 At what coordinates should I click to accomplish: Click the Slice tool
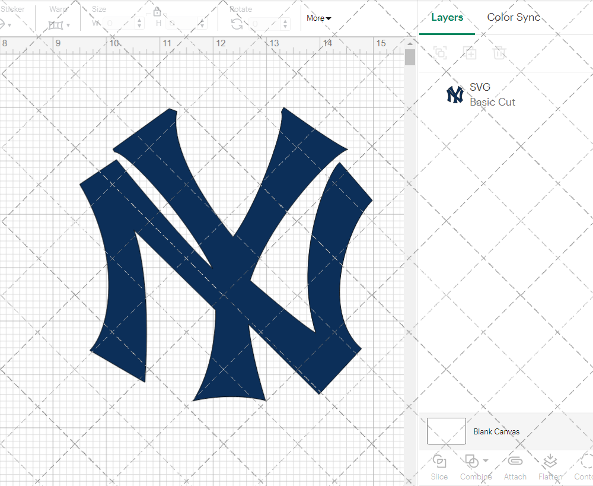pyautogui.click(x=439, y=468)
